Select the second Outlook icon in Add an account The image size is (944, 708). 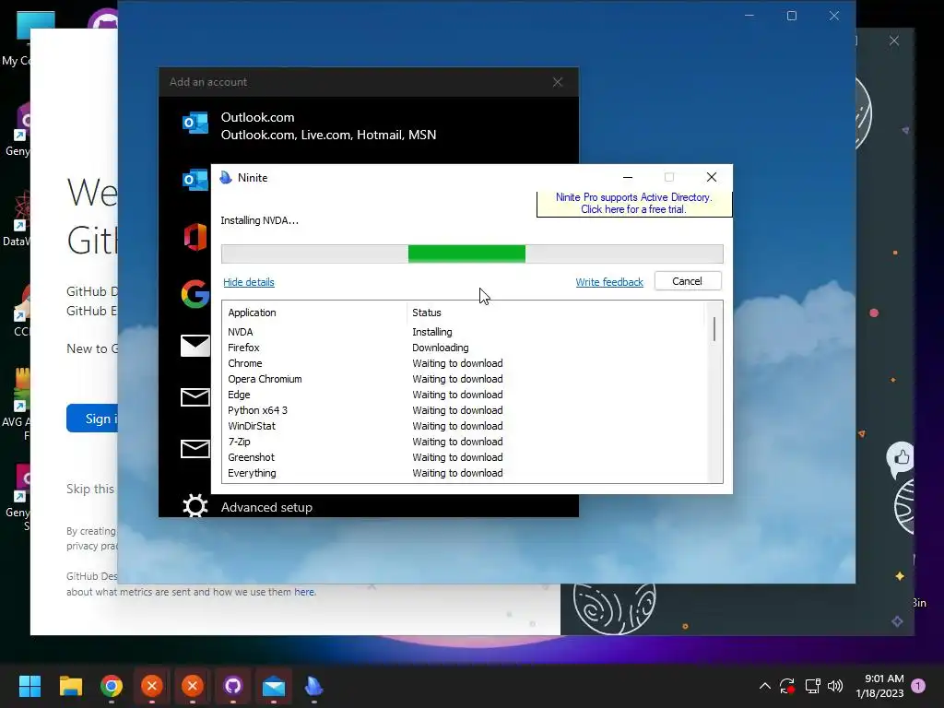coord(195,180)
